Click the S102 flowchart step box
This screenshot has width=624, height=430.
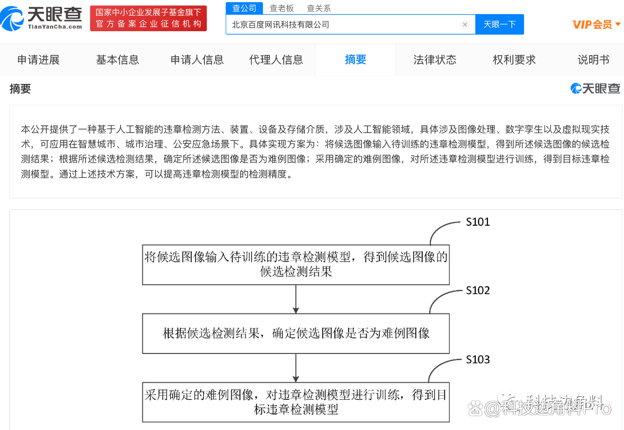pyautogui.click(x=295, y=333)
